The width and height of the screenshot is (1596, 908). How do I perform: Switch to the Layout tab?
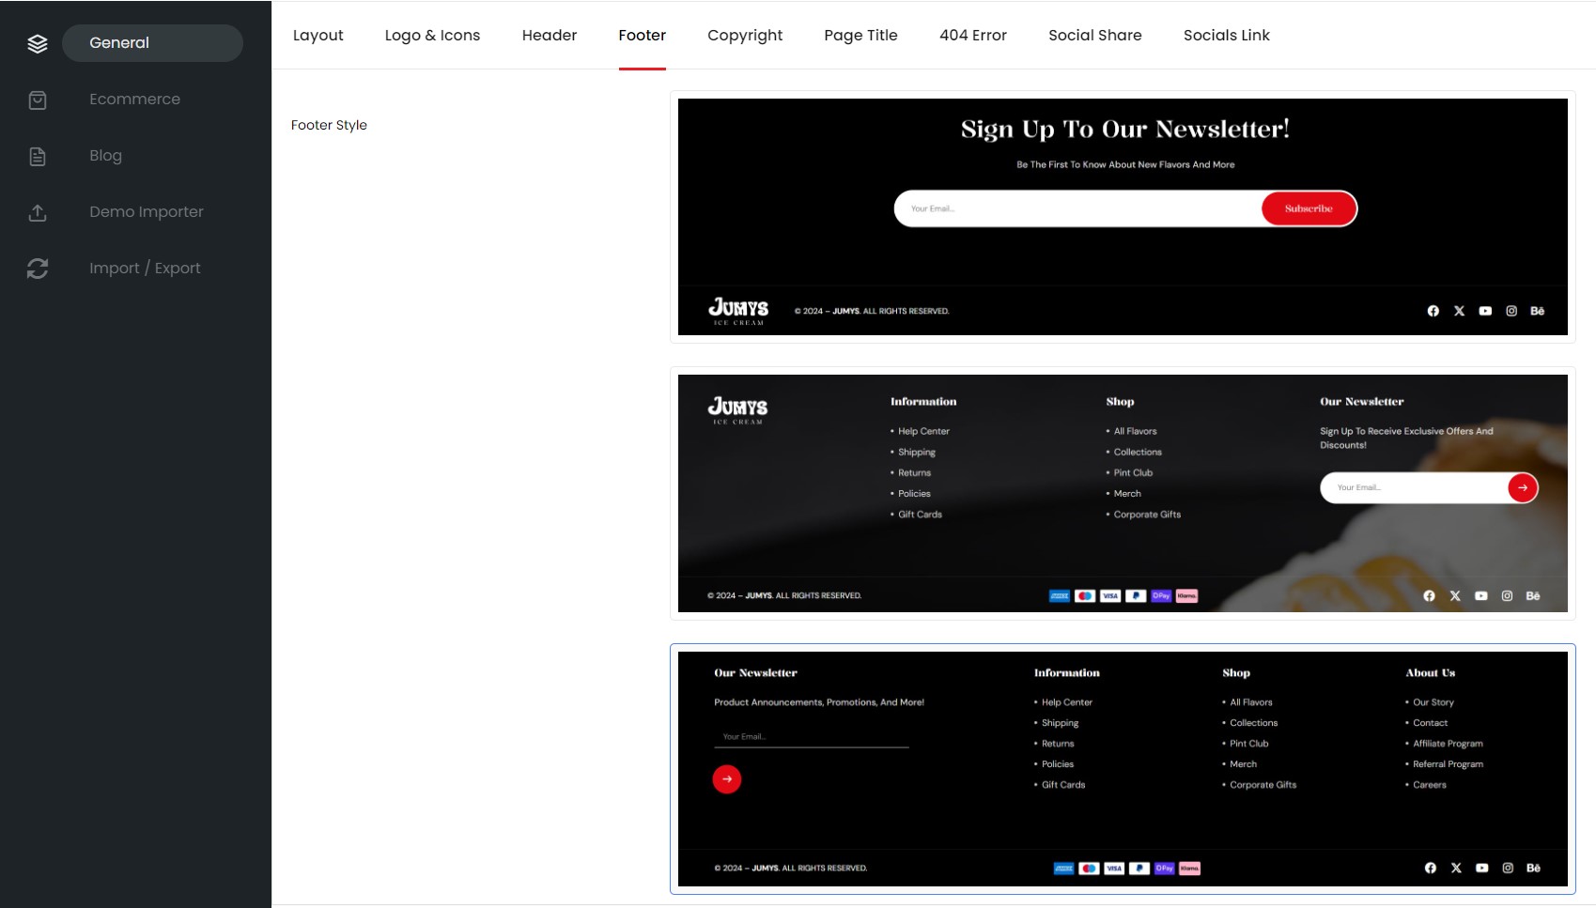click(318, 36)
